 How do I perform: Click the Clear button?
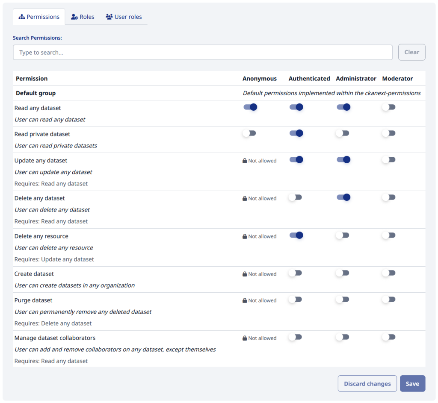click(412, 52)
